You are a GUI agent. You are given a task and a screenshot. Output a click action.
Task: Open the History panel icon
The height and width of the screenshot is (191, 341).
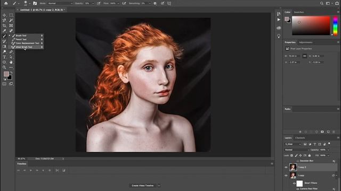(279, 14)
